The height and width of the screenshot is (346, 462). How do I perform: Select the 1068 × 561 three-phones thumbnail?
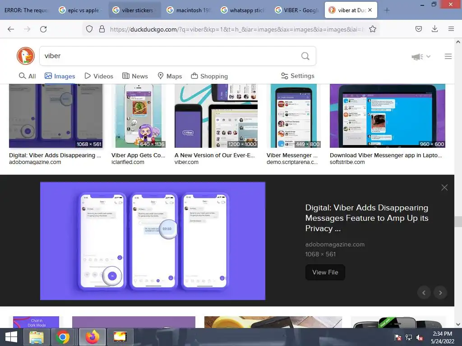tap(55, 116)
